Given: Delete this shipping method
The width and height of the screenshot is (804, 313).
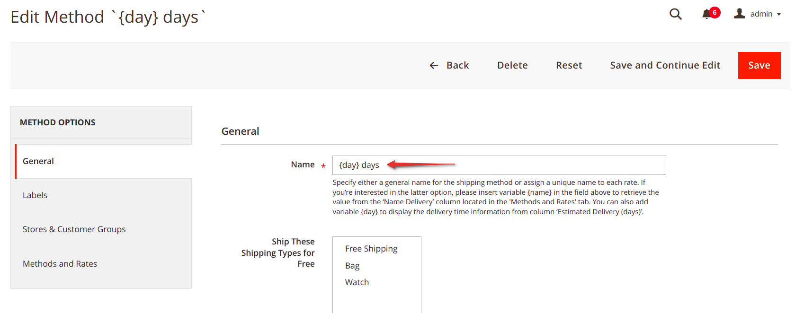Looking at the screenshot, I should pos(512,65).
